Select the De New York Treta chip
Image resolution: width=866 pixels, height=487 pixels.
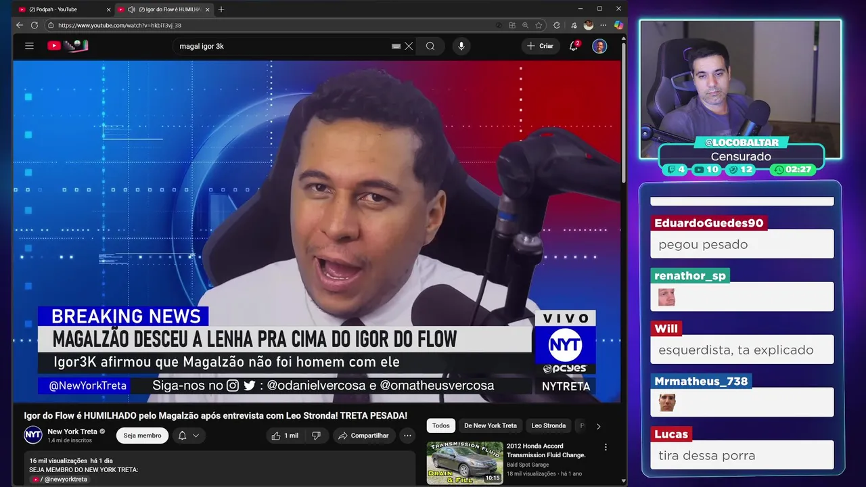tap(491, 426)
